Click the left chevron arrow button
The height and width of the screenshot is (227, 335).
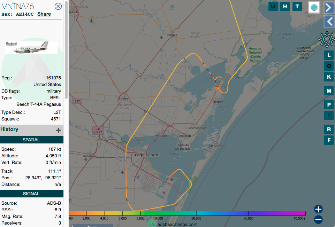[x=329, y=22]
